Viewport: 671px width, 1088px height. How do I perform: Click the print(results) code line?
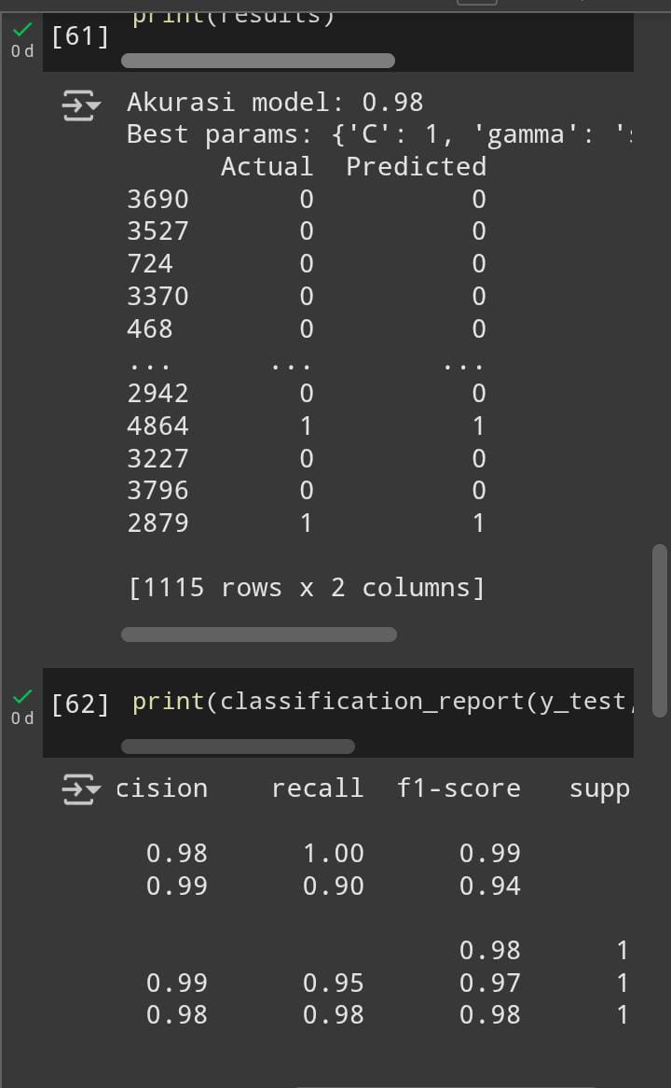pyautogui.click(x=234, y=17)
